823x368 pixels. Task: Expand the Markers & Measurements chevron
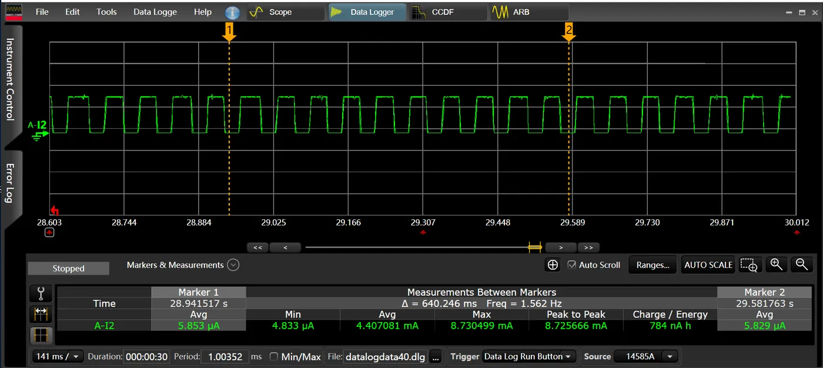pyautogui.click(x=233, y=265)
